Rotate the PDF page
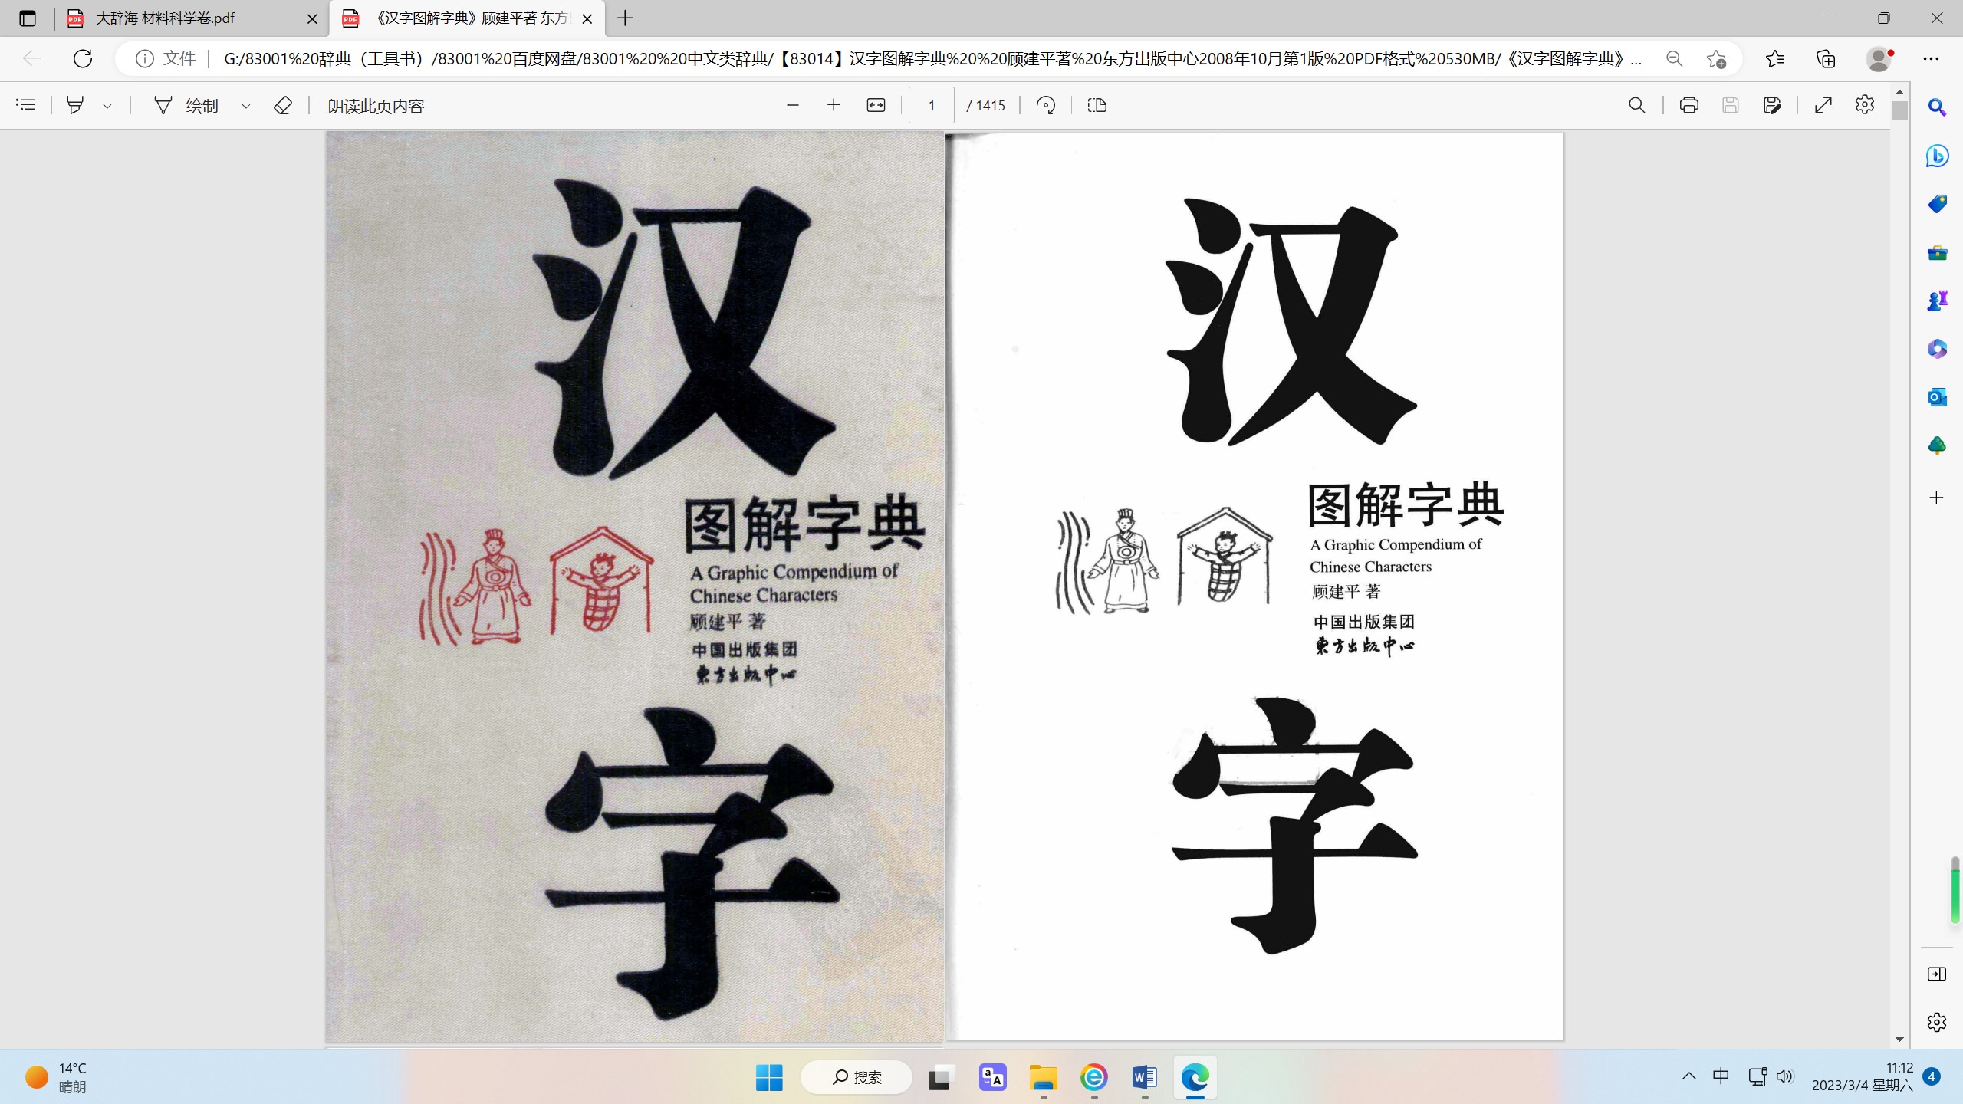1963x1104 pixels. click(1046, 105)
